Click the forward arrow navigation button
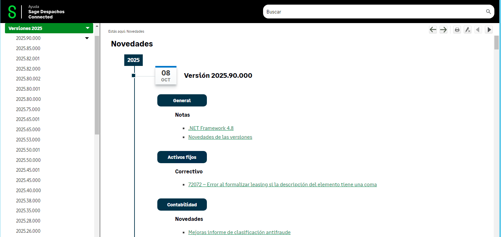Screen dimensions: 501x237 (x=443, y=30)
